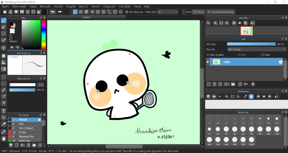Select the Eraser tool in left toolbar

(x=4, y=27)
